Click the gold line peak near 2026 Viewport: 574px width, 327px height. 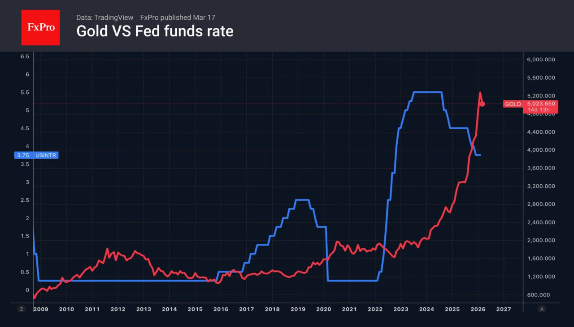pyautogui.click(x=480, y=93)
